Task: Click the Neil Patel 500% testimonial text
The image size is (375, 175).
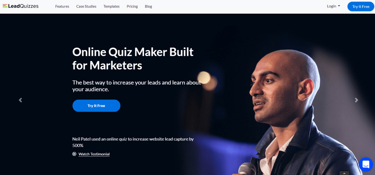Action: coord(133,142)
